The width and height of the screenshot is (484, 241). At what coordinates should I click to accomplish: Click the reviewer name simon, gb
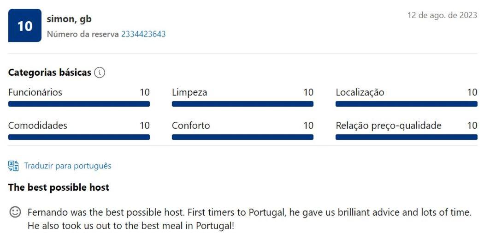pyautogui.click(x=69, y=19)
